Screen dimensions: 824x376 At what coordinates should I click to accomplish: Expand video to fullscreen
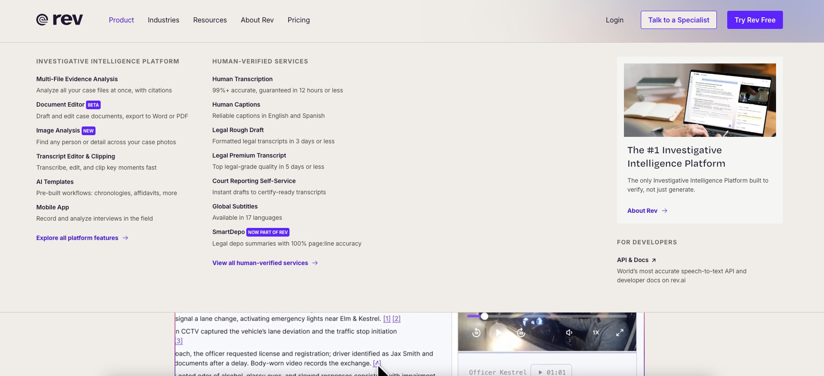620,332
